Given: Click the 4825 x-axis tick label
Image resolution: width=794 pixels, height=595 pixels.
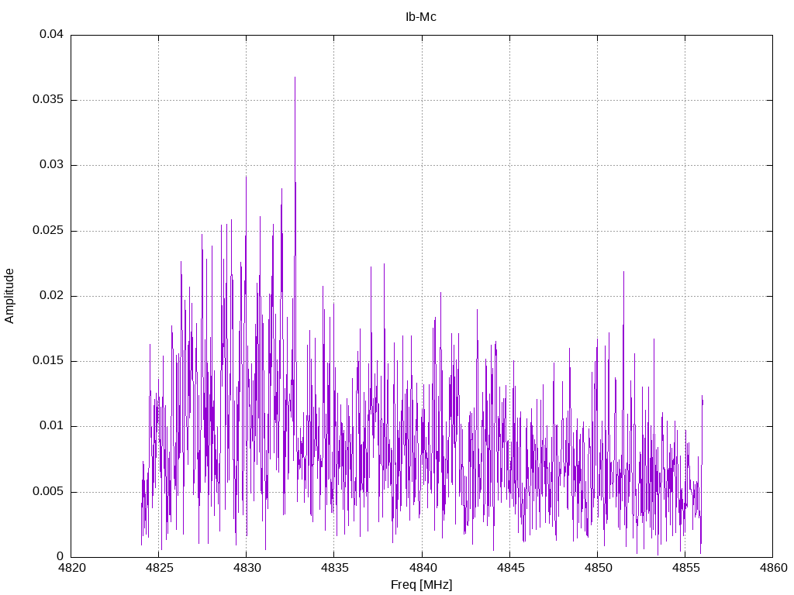Looking at the screenshot, I should point(159,568).
